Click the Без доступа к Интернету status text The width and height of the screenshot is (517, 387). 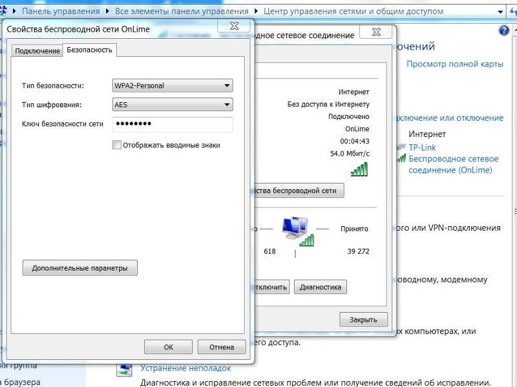(328, 104)
